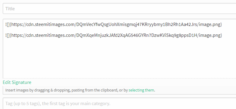Focus the Title input field

click(x=119, y=8)
